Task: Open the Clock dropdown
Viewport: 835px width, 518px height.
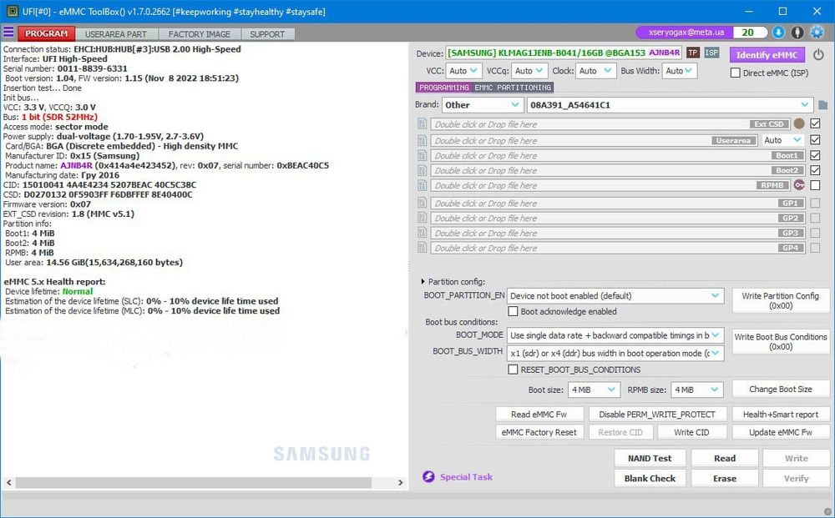Action: [x=596, y=70]
